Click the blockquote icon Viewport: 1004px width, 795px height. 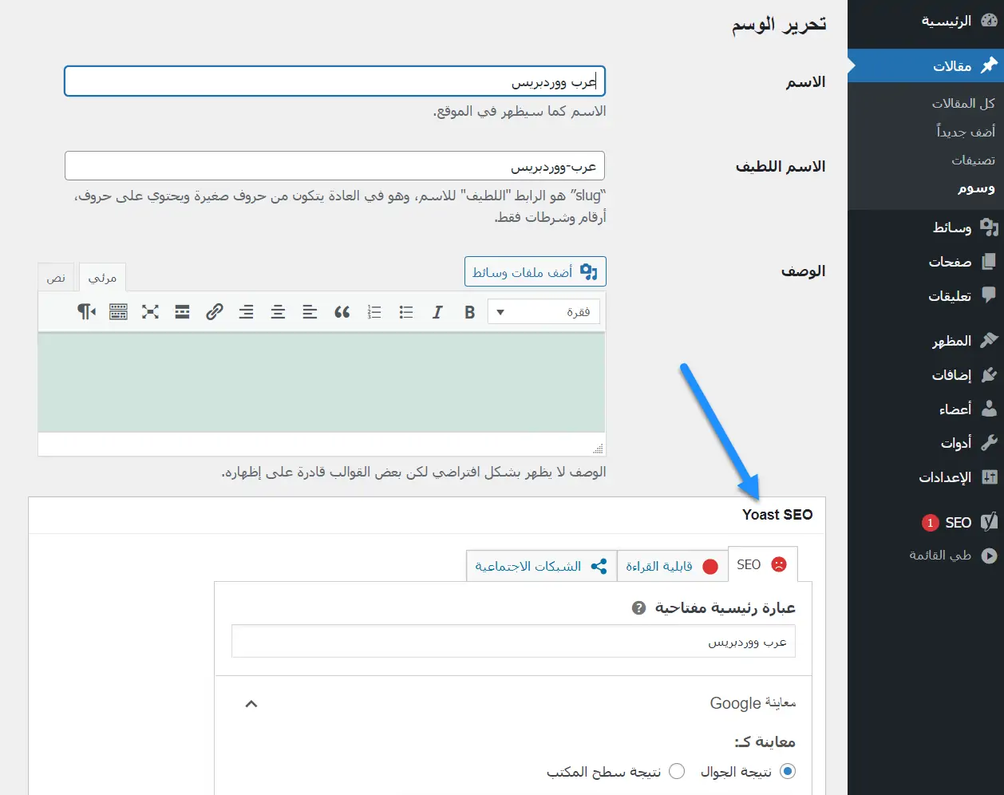[342, 312]
